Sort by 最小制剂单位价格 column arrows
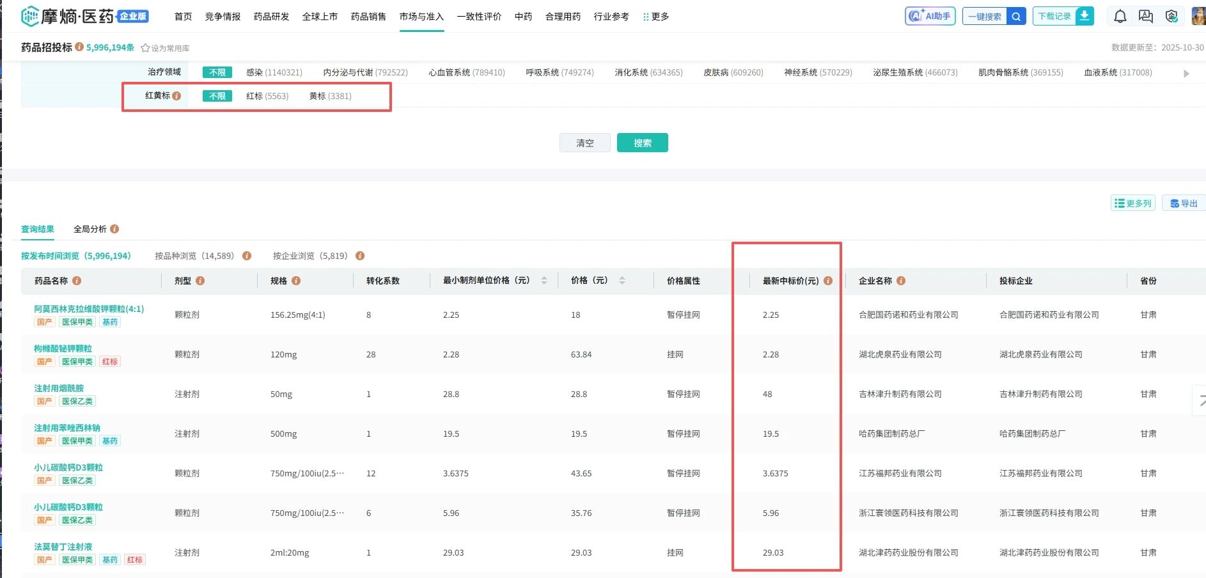This screenshot has width=1206, height=578. (544, 281)
